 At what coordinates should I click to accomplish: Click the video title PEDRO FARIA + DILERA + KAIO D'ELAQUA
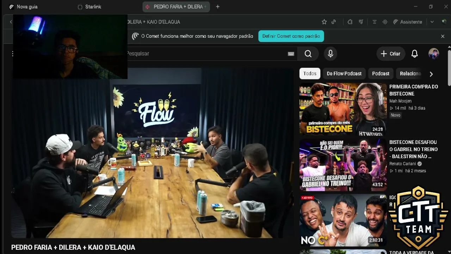73,247
